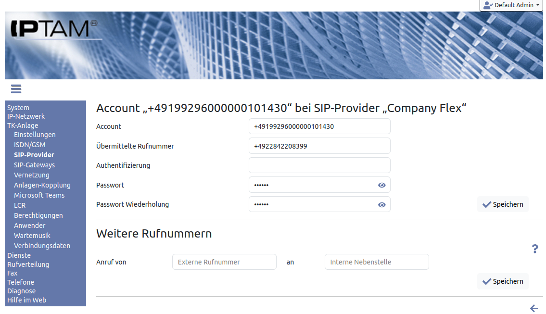Open SIP-Gateways menu item
This screenshot has width=546, height=314.
coord(34,165)
